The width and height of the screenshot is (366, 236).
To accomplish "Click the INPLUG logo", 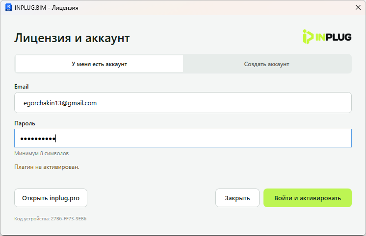I will pyautogui.click(x=327, y=37).
